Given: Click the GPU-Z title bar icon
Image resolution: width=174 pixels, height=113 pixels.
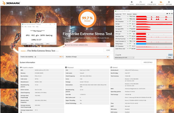Looking at the screenshot, I should click(x=116, y=11).
